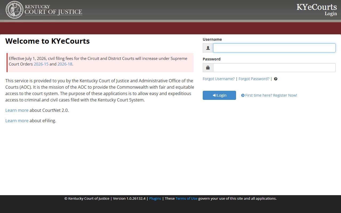
Task: Click the Username label
Action: (212, 39)
